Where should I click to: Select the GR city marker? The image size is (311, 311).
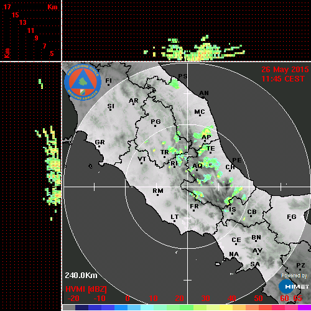[x=99, y=146]
